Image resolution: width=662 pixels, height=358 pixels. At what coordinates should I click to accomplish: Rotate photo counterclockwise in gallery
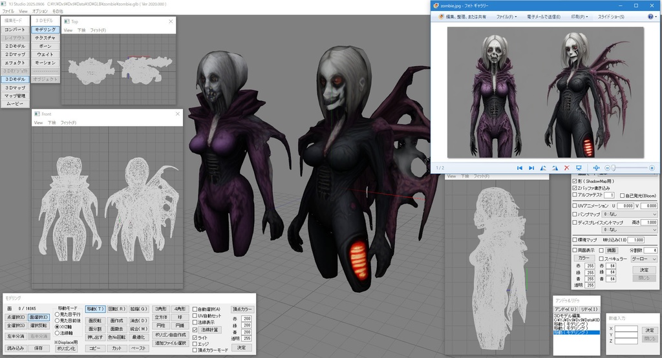[x=543, y=168]
